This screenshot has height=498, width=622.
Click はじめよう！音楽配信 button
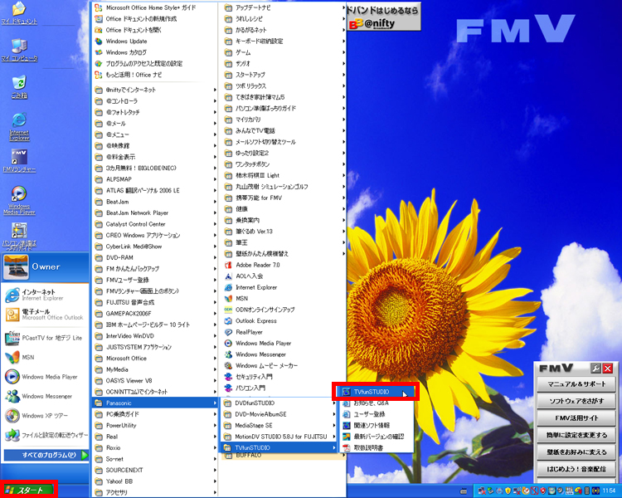(576, 469)
